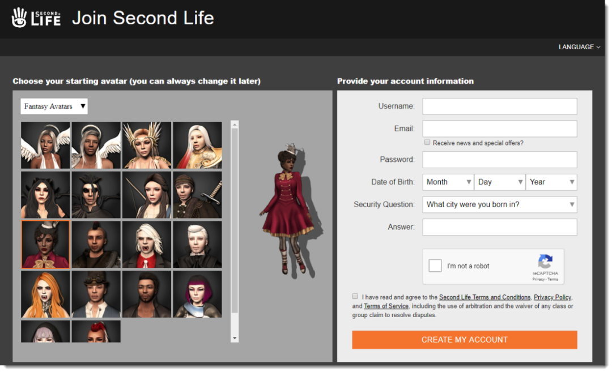Click the highlighted red dress top-hat avatar
Screen dimensions: 612x372
[x=45, y=245]
